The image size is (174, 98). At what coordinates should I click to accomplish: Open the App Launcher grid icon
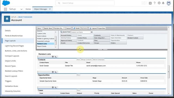point(5,9)
